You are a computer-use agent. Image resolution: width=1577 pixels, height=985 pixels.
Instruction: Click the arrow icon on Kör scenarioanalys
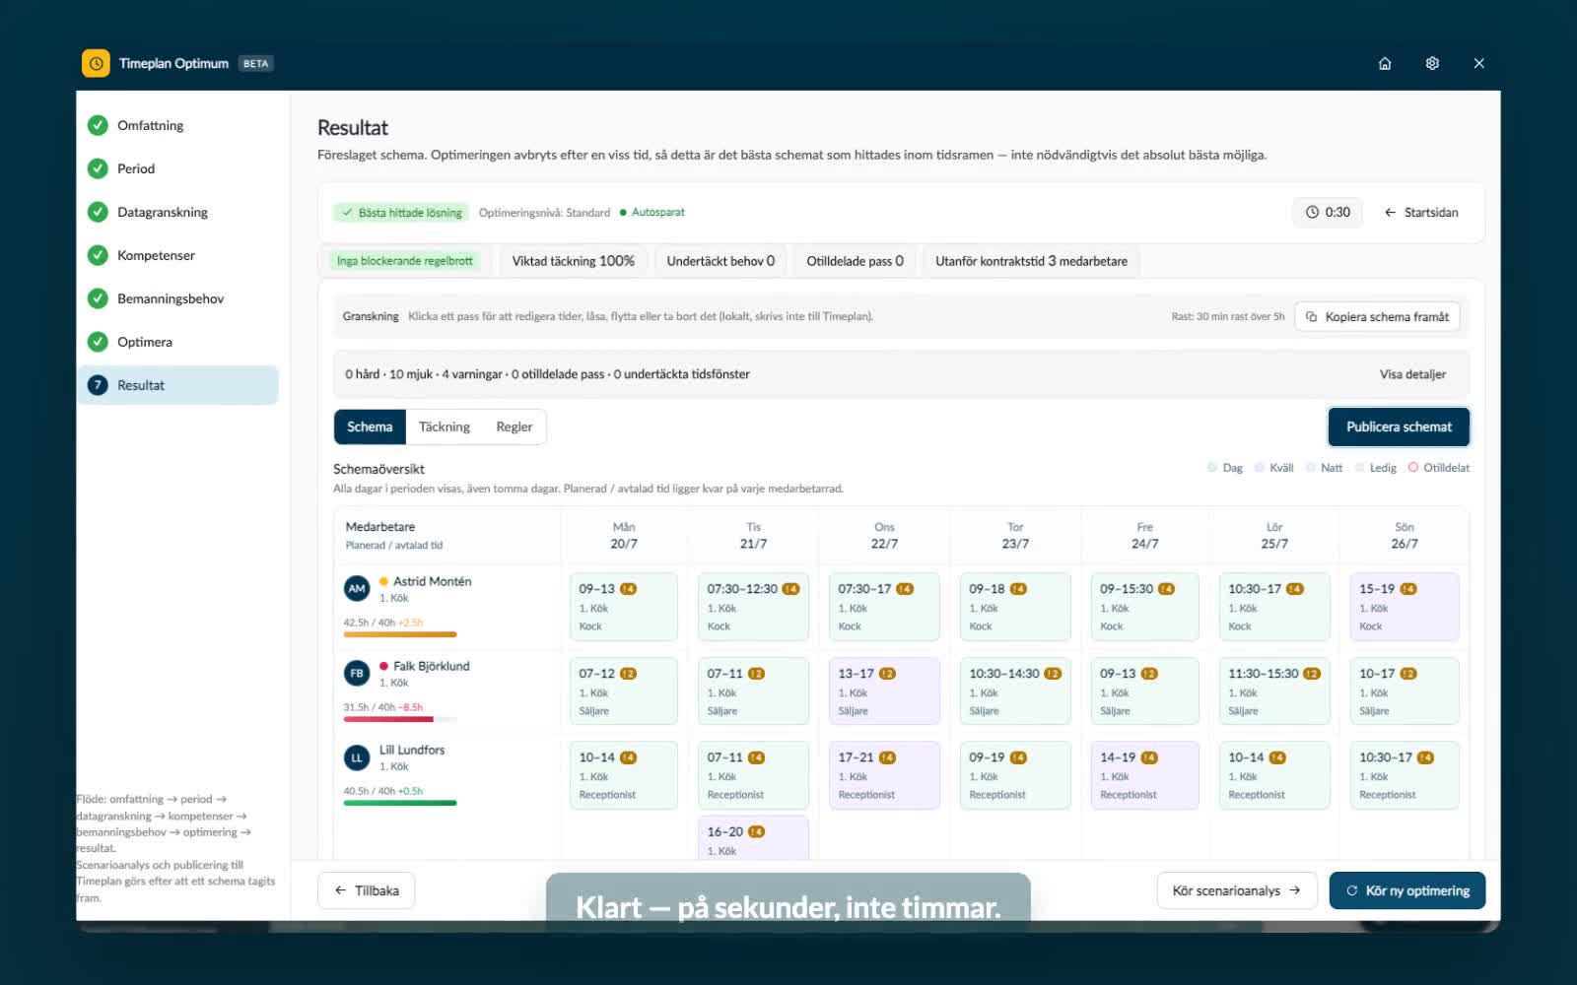[1294, 890]
